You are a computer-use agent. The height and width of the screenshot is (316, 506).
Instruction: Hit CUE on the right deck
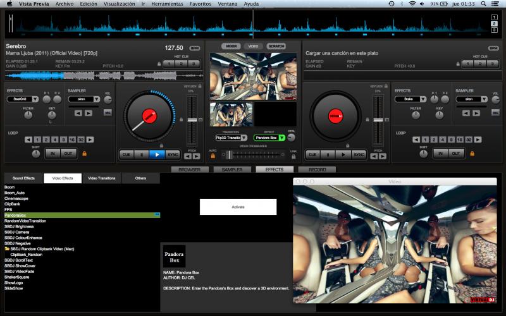click(312, 155)
